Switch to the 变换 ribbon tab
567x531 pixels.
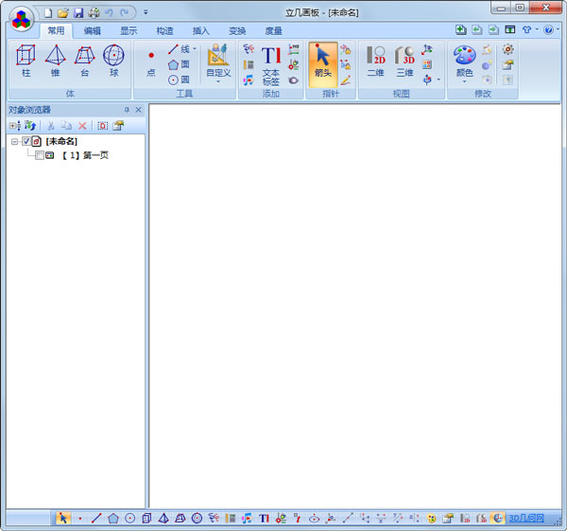pos(237,31)
